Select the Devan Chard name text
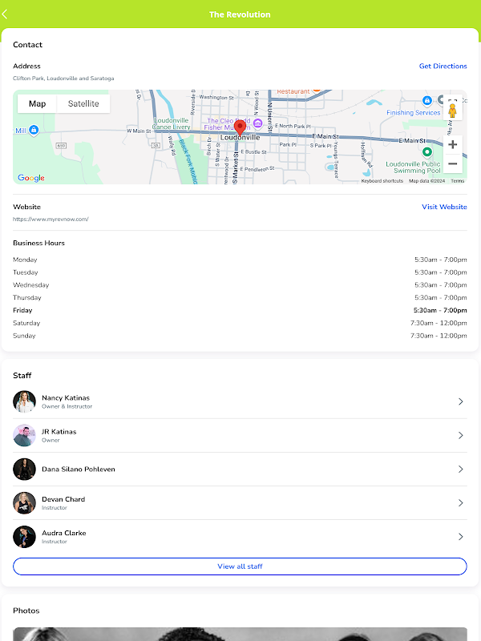Screen dimensions: 481x641 (63, 499)
